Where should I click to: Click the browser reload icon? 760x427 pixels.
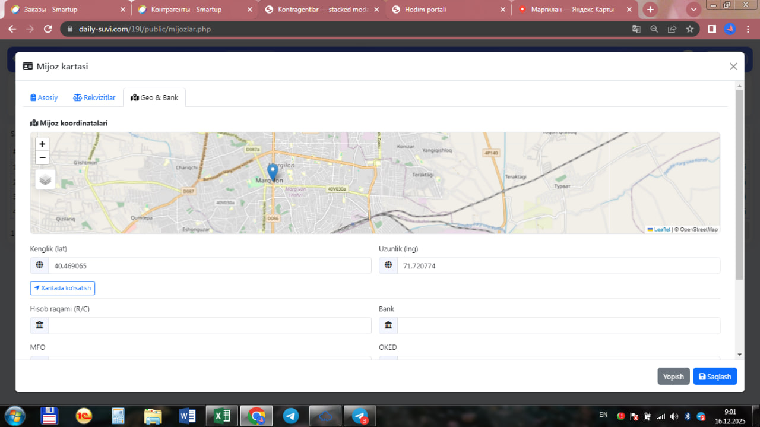pos(49,29)
